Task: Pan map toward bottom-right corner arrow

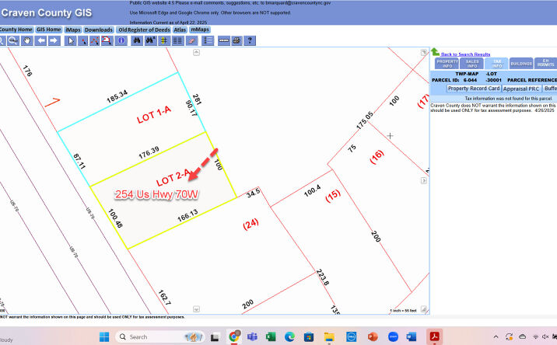Action: (x=424, y=309)
